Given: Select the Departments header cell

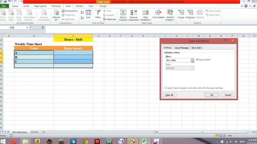Looking at the screenshot, I should [x=73, y=48].
